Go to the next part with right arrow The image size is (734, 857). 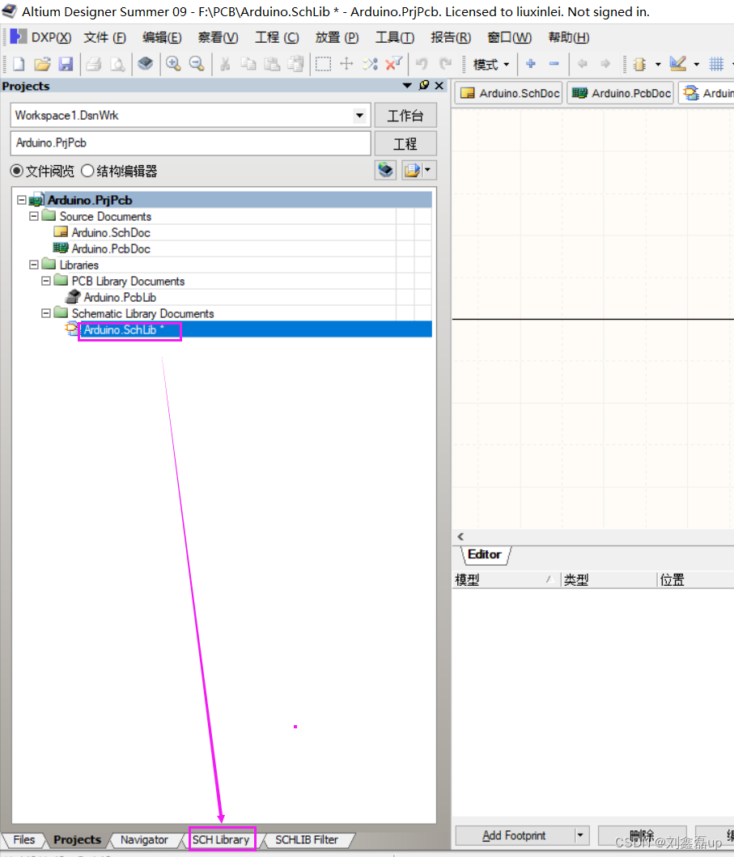605,64
